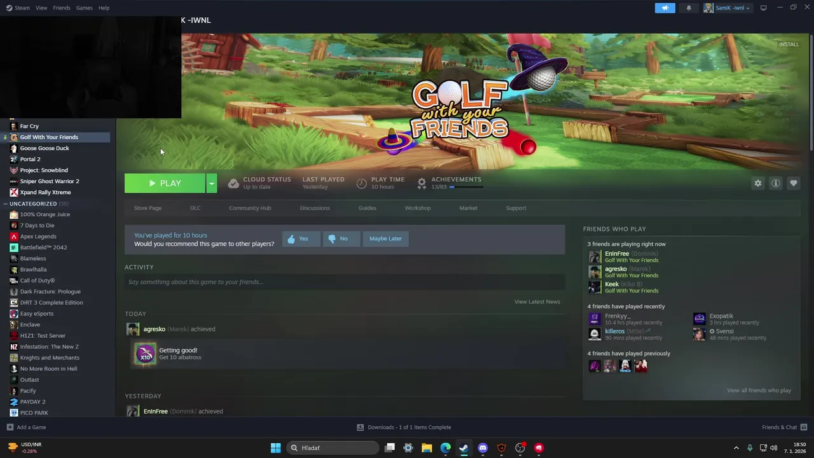Open Discord from taskbar
This screenshot has width=814, height=458.
coord(483,448)
